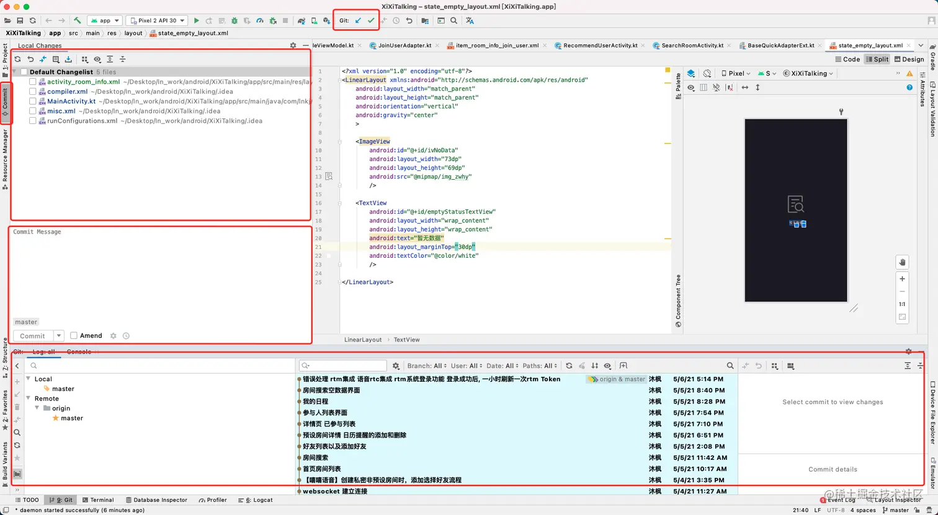Select the 我的日程 commit row
This screenshot has height=515, width=938.
pyautogui.click(x=517, y=402)
